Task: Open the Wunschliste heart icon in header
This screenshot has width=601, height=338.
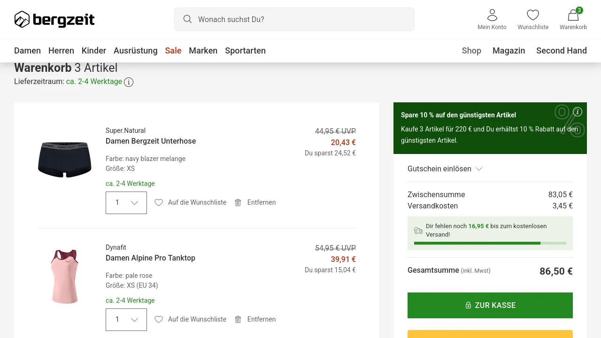Action: 533,15
